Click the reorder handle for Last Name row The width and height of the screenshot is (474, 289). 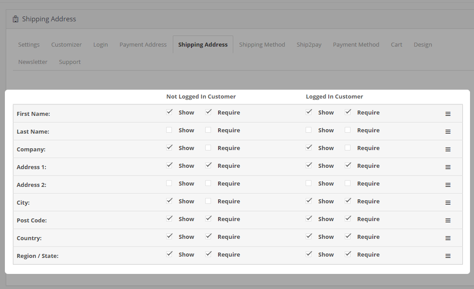[448, 132]
